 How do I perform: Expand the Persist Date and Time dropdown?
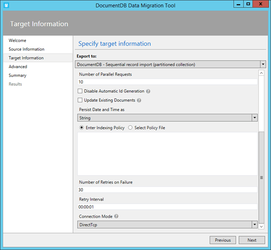(167, 117)
